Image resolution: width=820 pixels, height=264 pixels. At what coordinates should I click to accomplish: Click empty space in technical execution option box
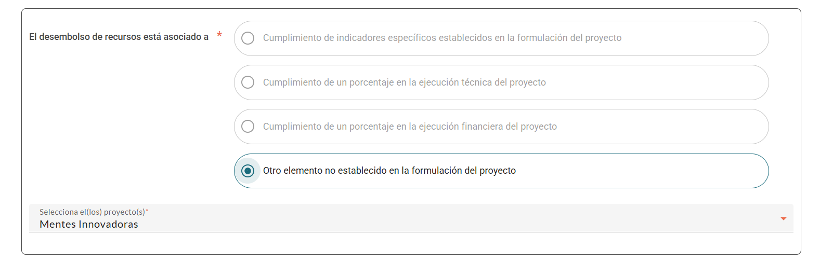coord(655,82)
